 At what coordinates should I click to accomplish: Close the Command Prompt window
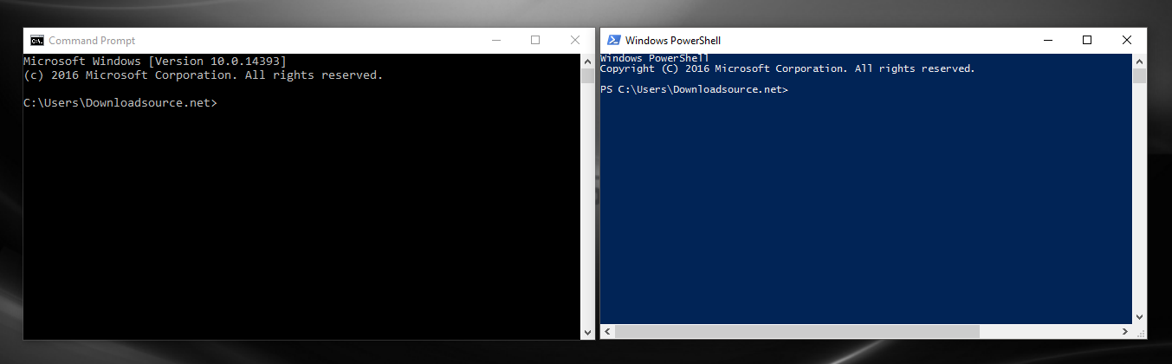coord(575,40)
